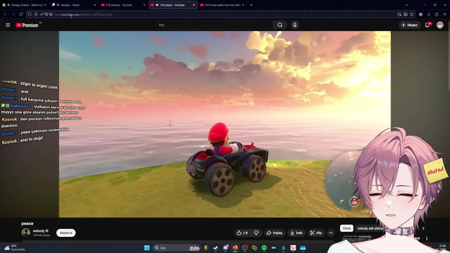Dislike the video with thumbs-down
450x253 pixels.
(x=256, y=233)
